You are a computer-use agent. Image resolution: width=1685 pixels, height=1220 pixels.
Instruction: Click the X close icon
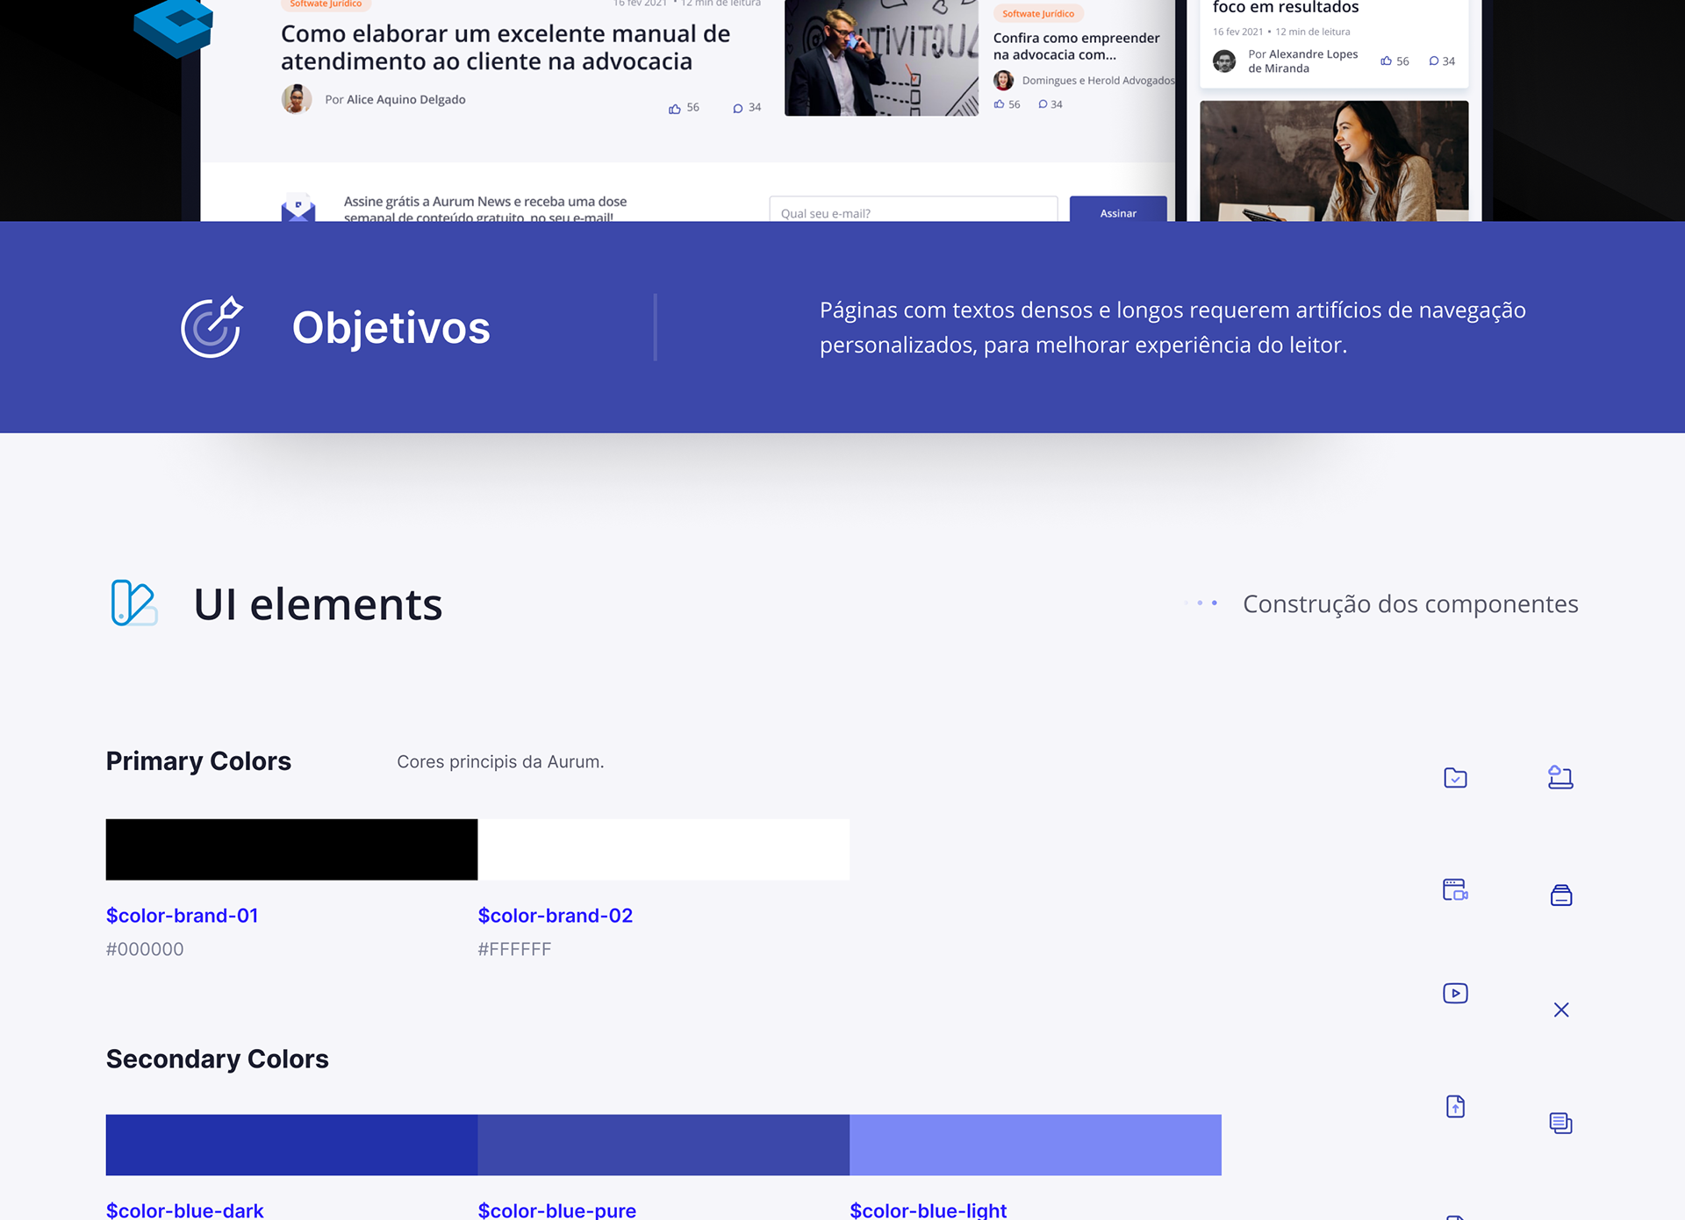1560,1010
